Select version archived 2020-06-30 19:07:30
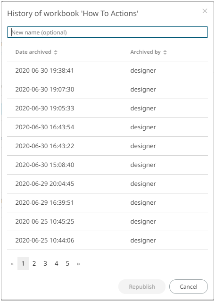 click(x=107, y=90)
